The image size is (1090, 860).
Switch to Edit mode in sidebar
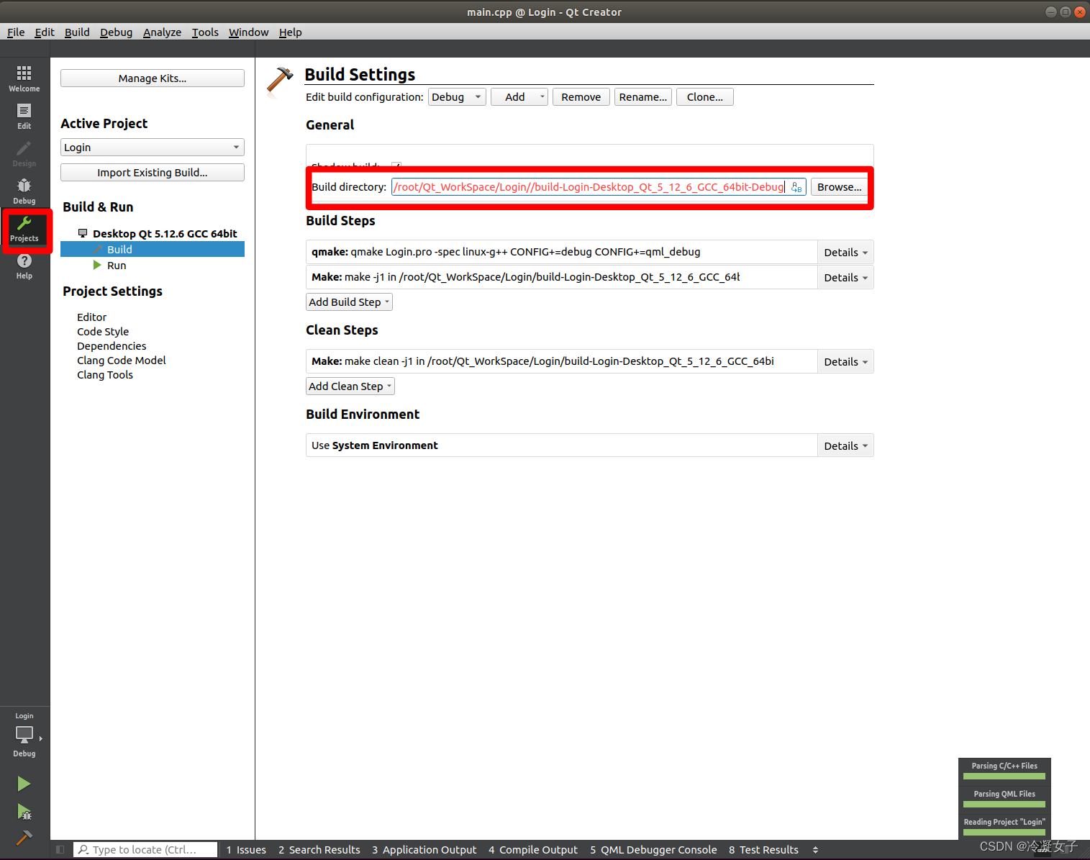[24, 116]
